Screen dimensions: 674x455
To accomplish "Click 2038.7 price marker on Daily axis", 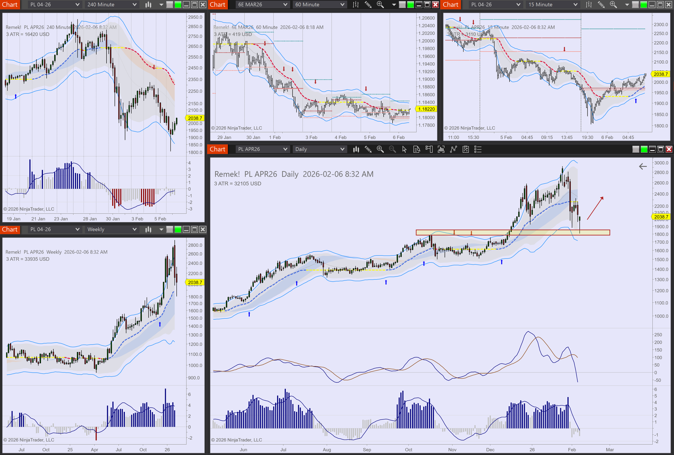I will 661,217.
